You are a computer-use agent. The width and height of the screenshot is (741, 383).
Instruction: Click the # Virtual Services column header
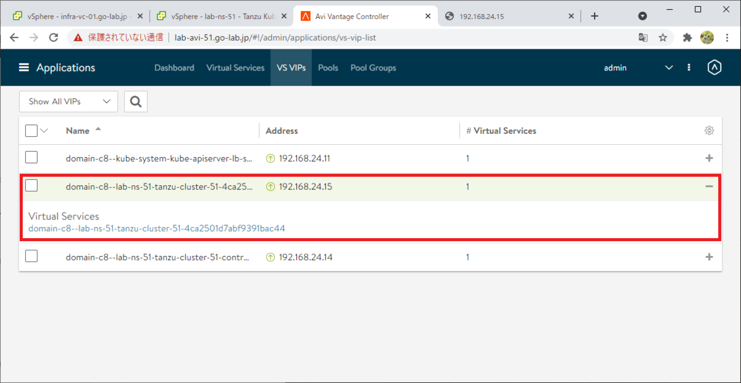[501, 131]
